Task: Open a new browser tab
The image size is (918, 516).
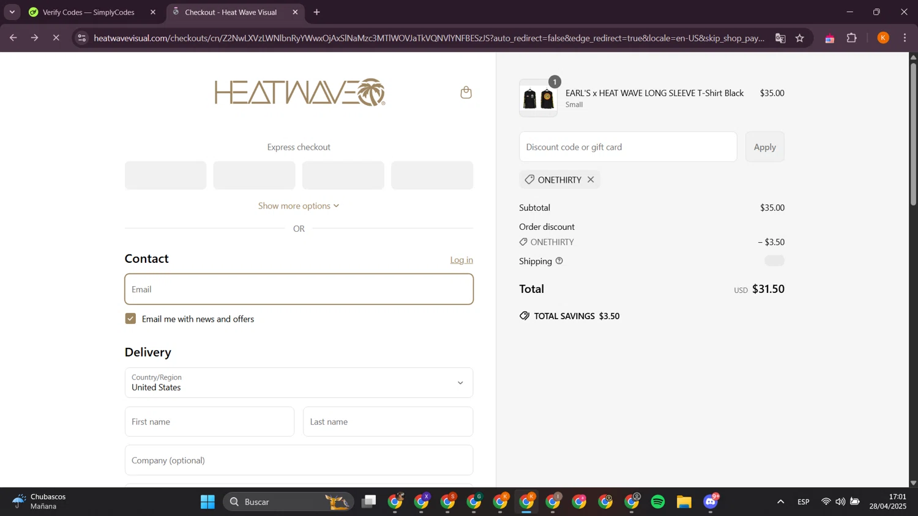Action: click(316, 12)
